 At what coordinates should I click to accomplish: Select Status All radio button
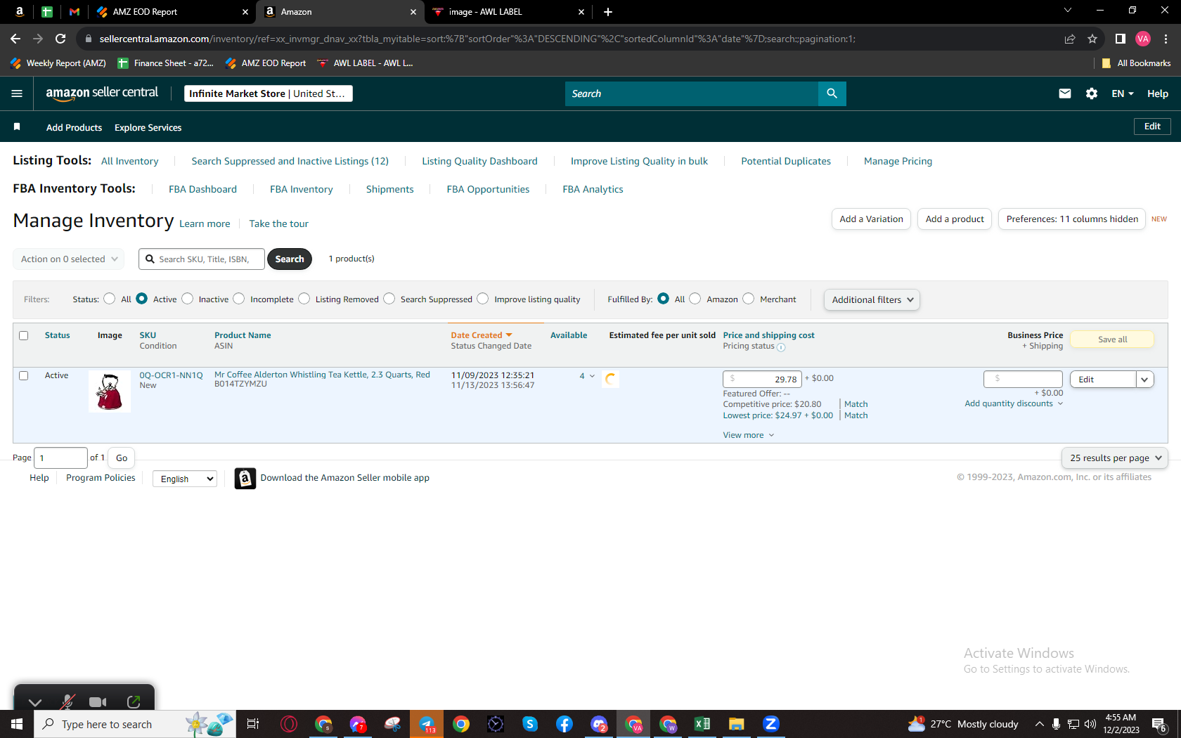tap(110, 299)
